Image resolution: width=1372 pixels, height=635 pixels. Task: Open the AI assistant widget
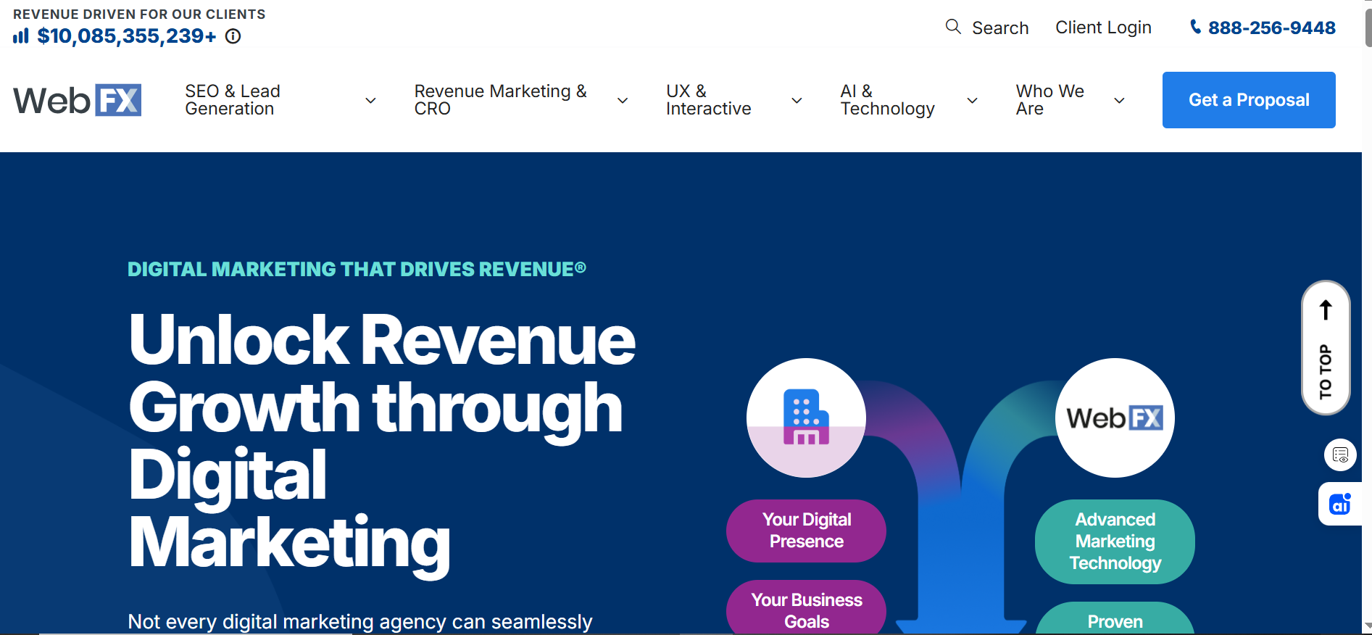1340,504
